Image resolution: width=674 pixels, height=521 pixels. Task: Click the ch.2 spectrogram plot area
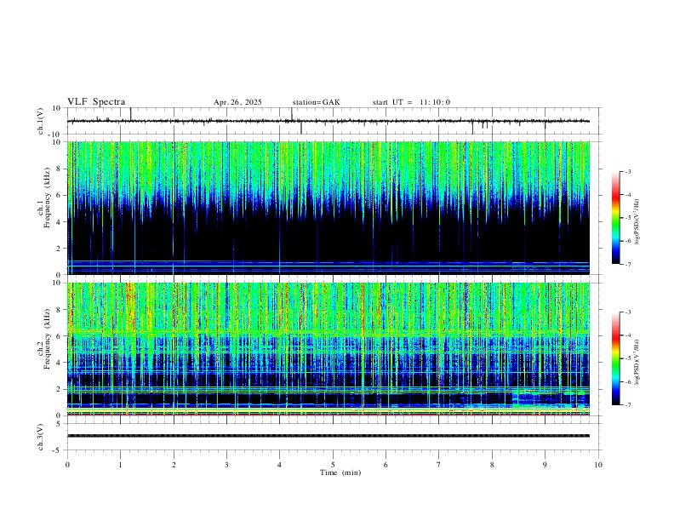click(x=328, y=349)
